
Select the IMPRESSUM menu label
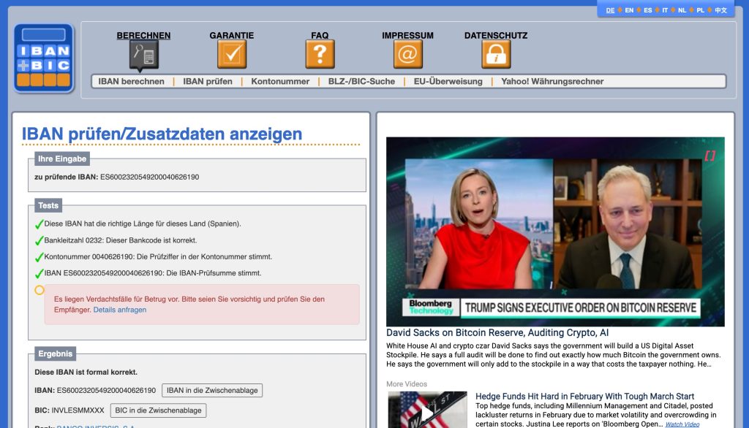tap(407, 35)
